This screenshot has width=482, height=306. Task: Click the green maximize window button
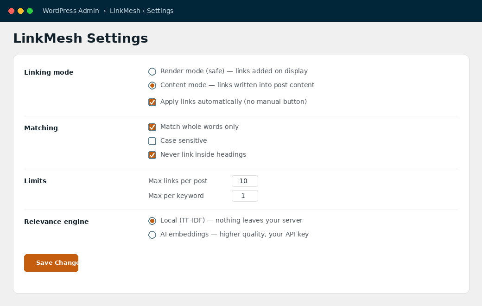(x=30, y=11)
